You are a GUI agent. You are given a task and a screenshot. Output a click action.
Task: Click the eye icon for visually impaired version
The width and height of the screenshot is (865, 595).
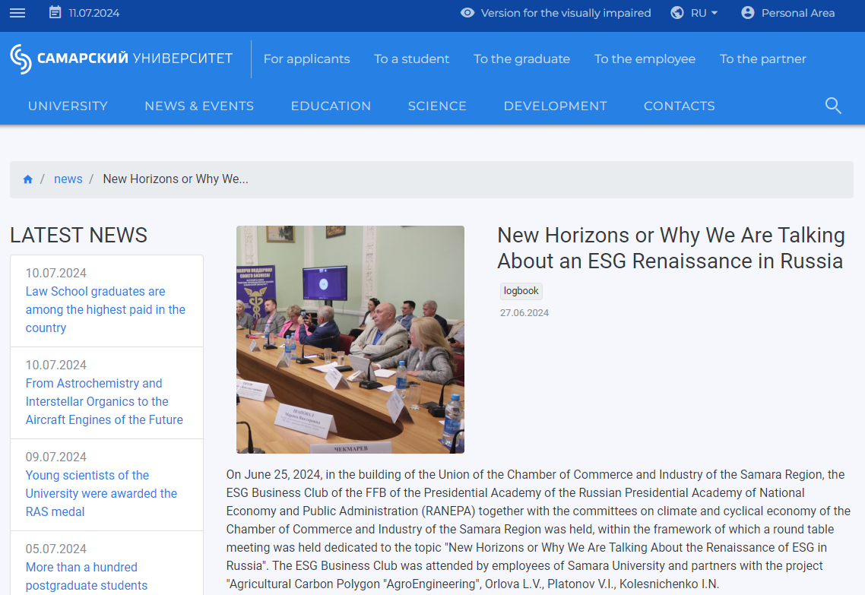[x=467, y=13]
